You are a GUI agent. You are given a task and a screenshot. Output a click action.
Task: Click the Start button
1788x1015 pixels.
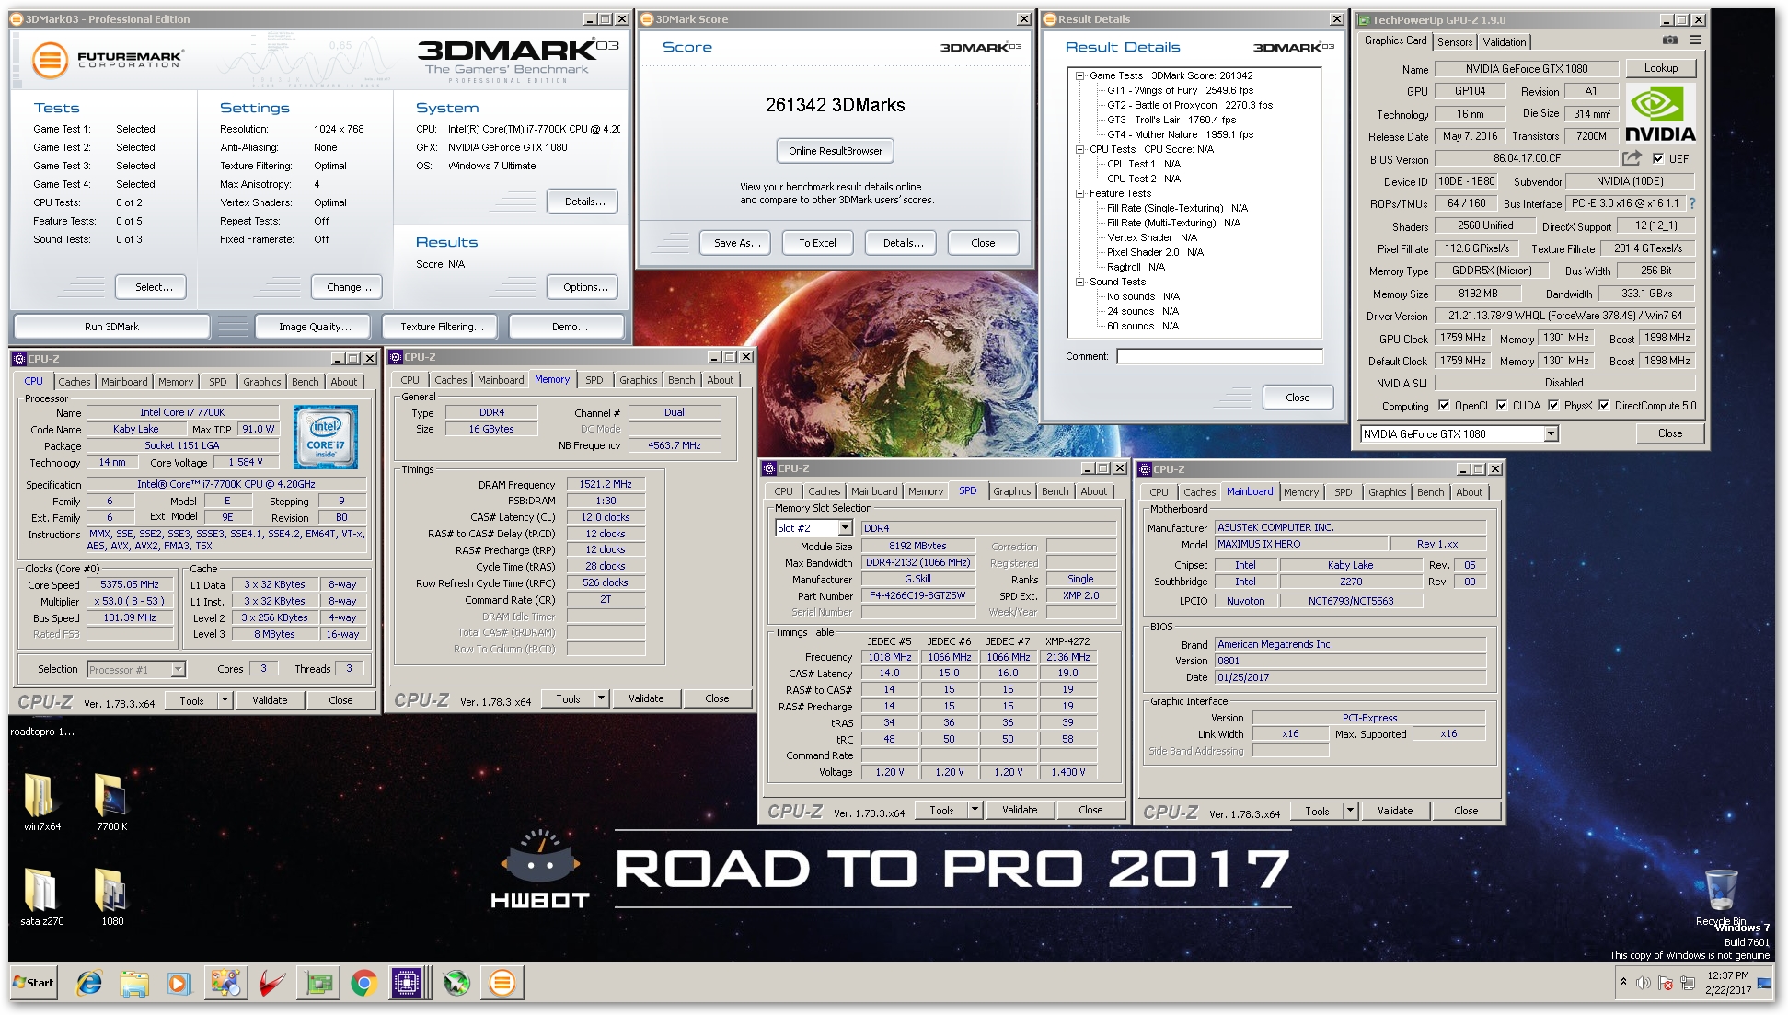(33, 983)
